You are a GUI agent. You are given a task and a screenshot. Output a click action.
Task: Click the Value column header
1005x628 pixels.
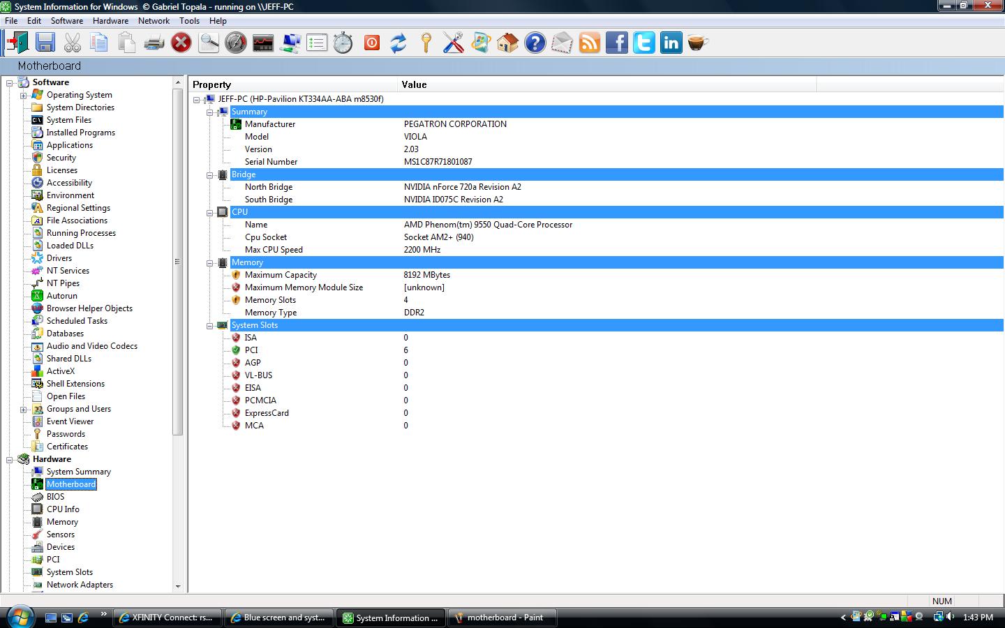(607, 84)
